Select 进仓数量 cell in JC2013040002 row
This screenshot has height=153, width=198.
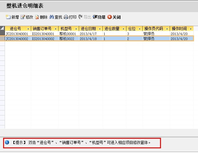click(x=114, y=39)
